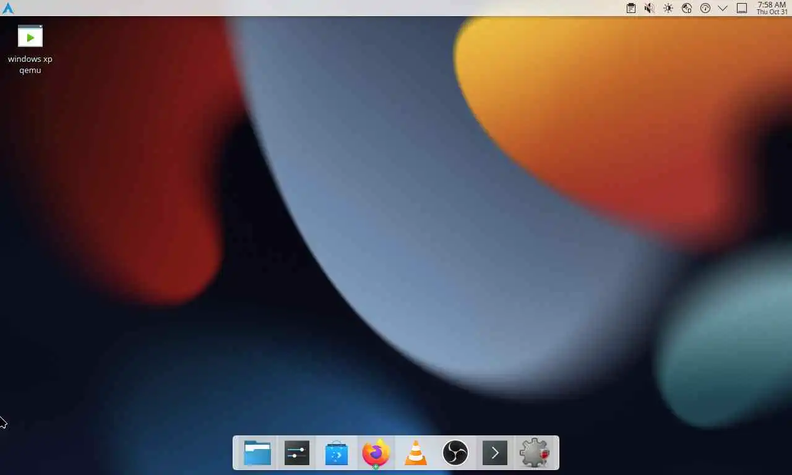Open System Settings sliders icon in dock

click(297, 453)
